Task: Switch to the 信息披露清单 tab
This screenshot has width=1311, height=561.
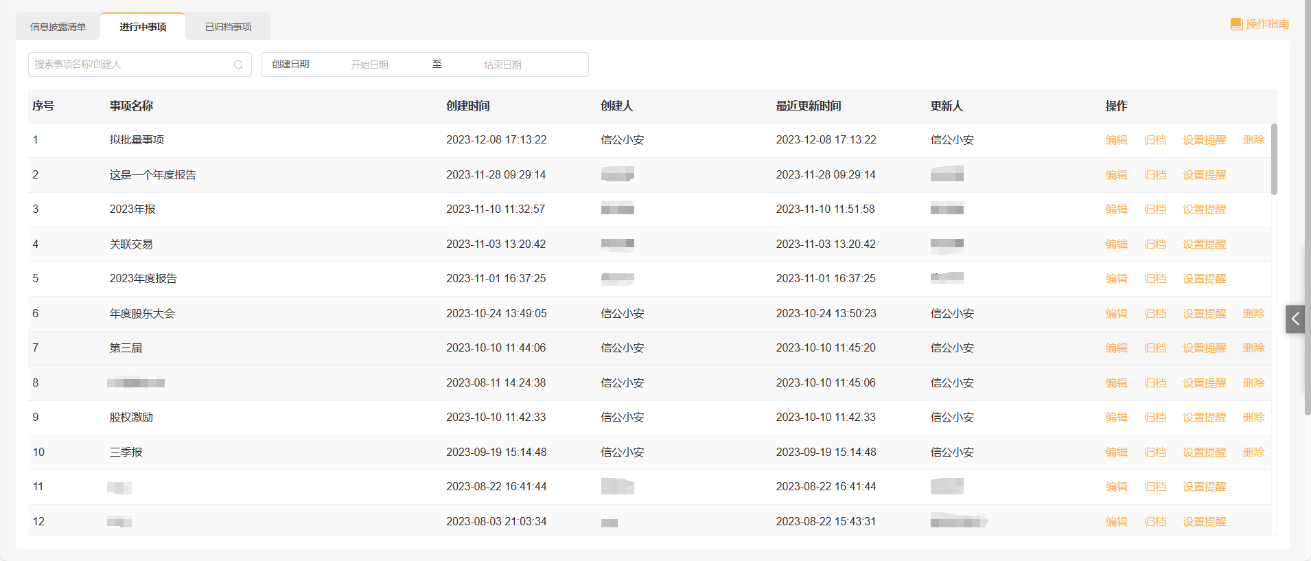Action: tap(58, 27)
